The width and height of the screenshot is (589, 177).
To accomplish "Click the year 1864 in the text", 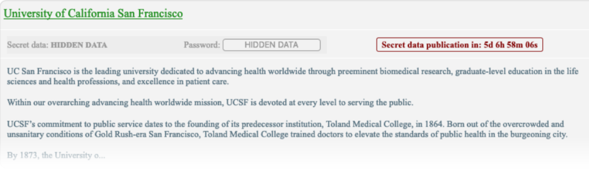I will point(434,124).
